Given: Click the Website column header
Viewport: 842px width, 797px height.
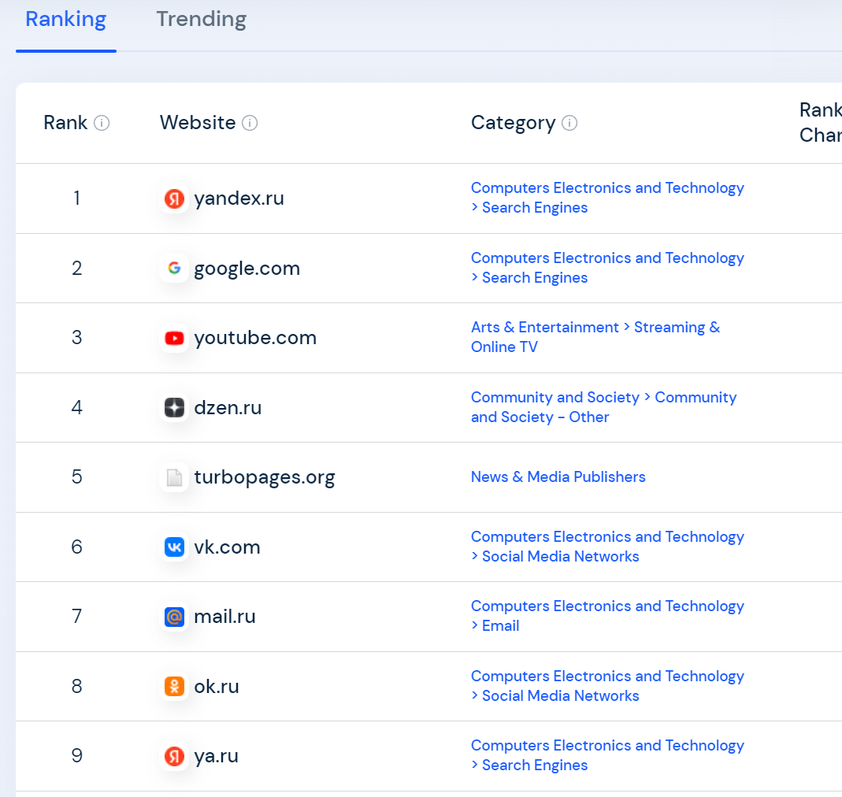Looking at the screenshot, I should 198,123.
